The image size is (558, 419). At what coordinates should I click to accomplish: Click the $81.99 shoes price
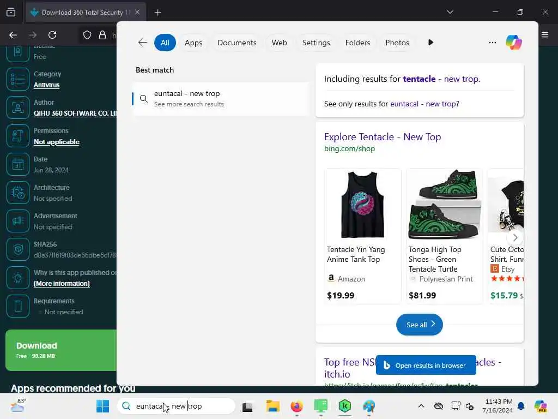tap(422, 295)
